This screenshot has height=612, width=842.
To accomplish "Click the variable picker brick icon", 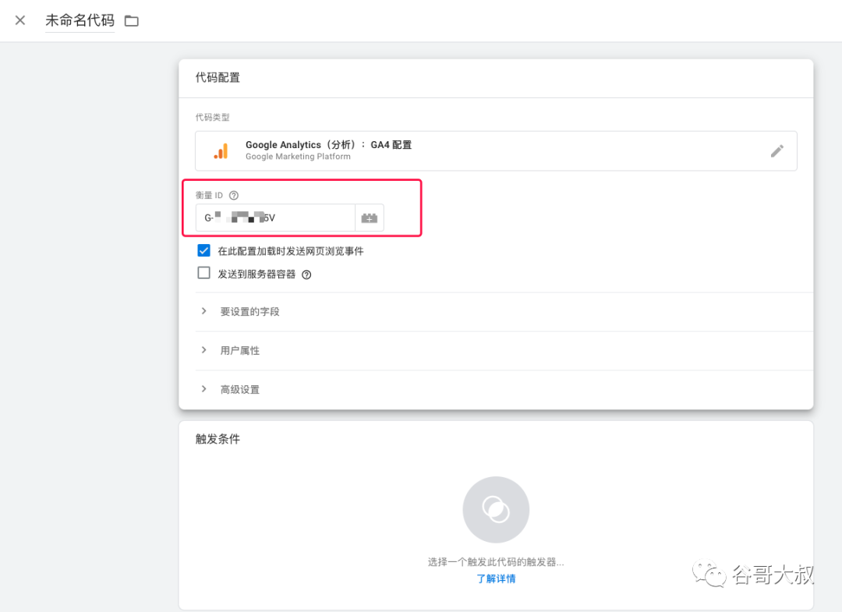I will pos(370,218).
